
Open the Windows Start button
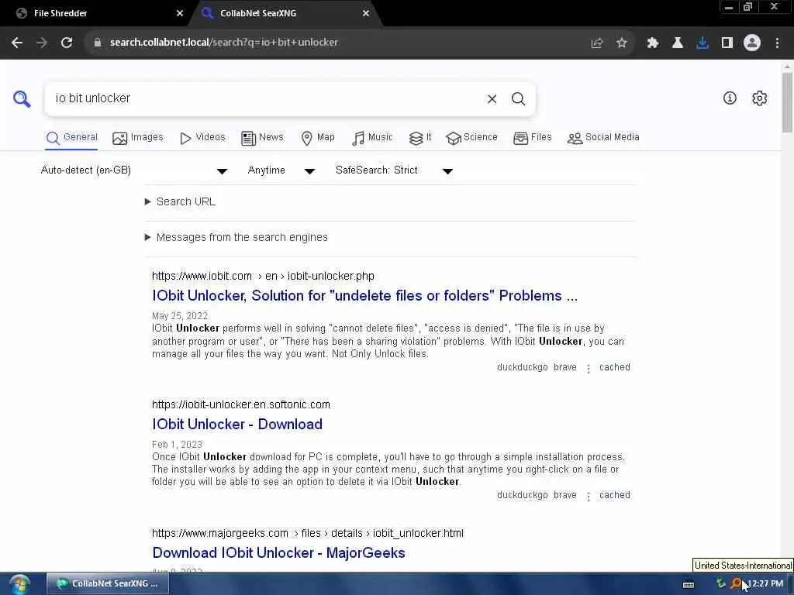click(19, 584)
